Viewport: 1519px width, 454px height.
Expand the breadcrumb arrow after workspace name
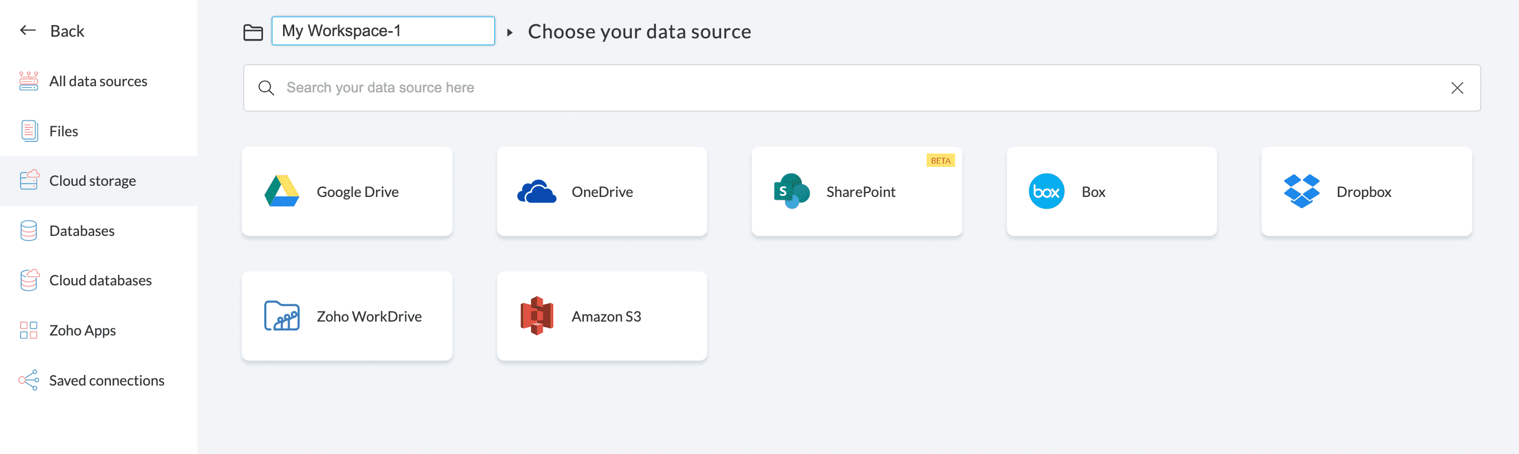point(510,32)
